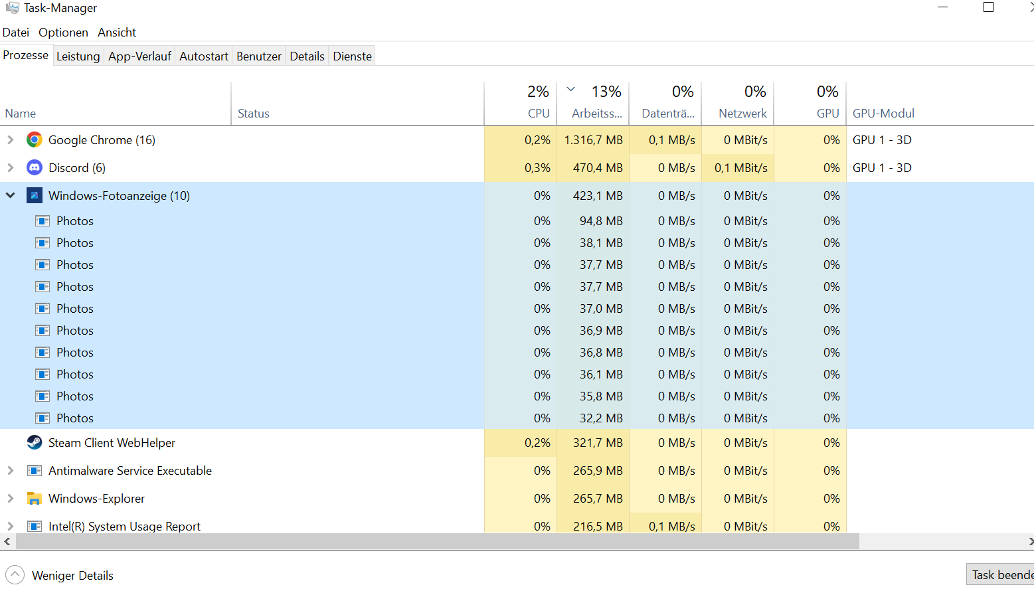
Task: Click Chrome's GPU 1 - 3D cell
Action: coord(882,140)
